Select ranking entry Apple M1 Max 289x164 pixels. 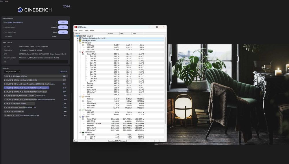coord(36,103)
